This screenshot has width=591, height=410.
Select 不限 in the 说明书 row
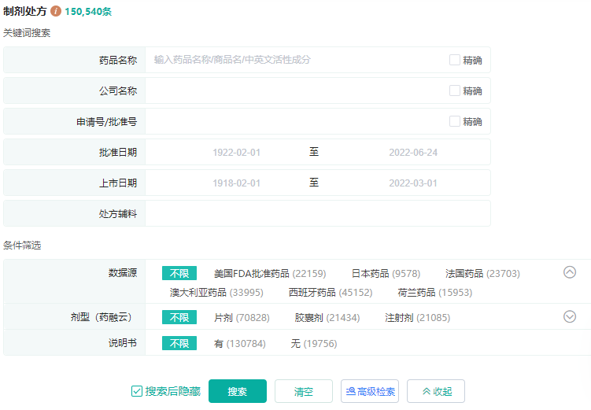pos(179,344)
